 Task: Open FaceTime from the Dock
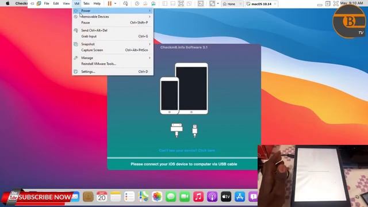pos(185,197)
